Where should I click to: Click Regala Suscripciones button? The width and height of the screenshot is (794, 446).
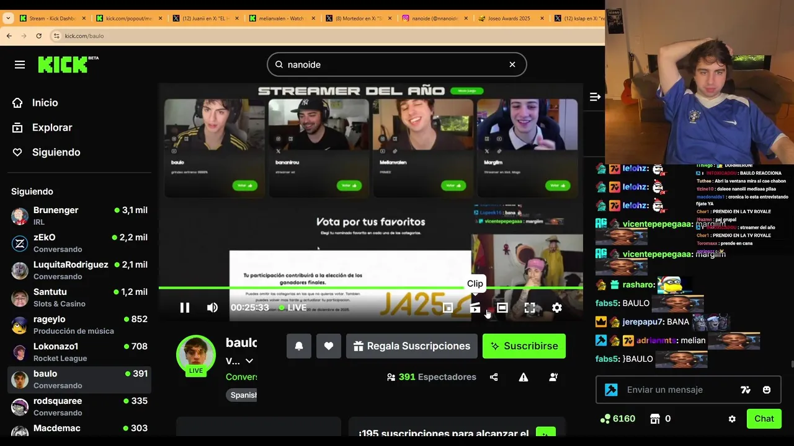[412, 346]
